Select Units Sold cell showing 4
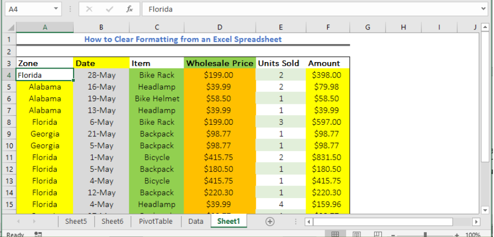Image resolution: width=494 pixels, height=237 pixels. click(x=280, y=204)
